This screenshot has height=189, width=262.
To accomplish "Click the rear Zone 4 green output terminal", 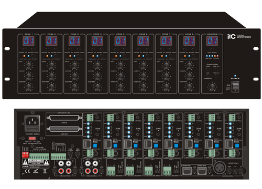I will coord(151,118).
